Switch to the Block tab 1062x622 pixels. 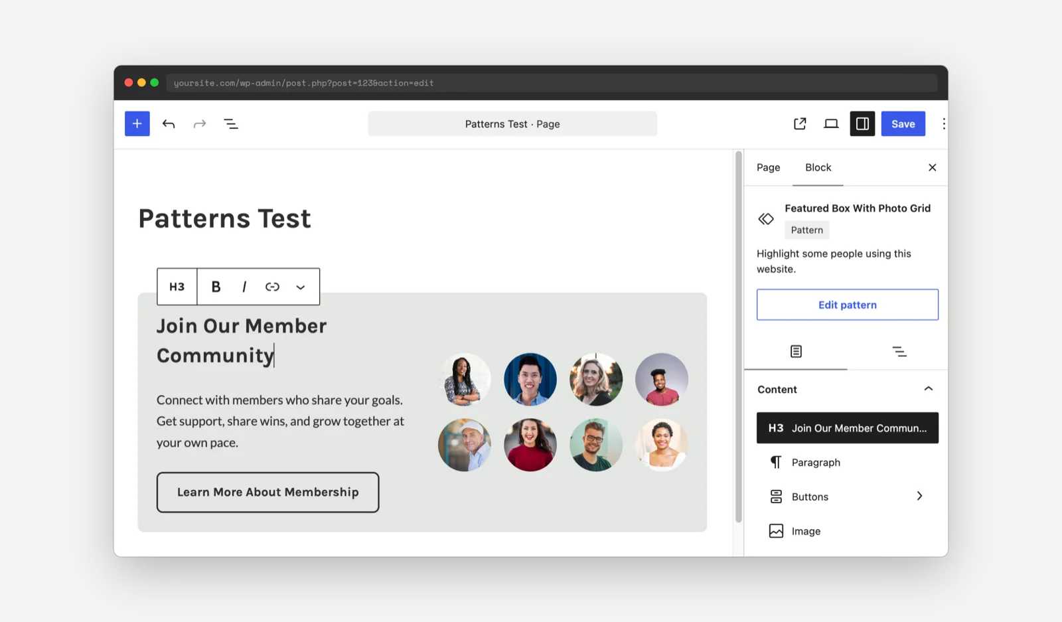[x=818, y=167]
